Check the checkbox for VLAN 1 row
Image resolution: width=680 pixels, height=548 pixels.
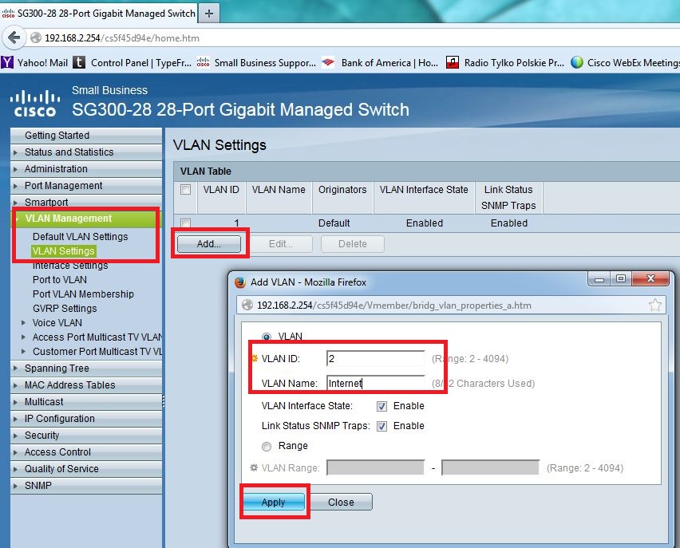click(186, 223)
